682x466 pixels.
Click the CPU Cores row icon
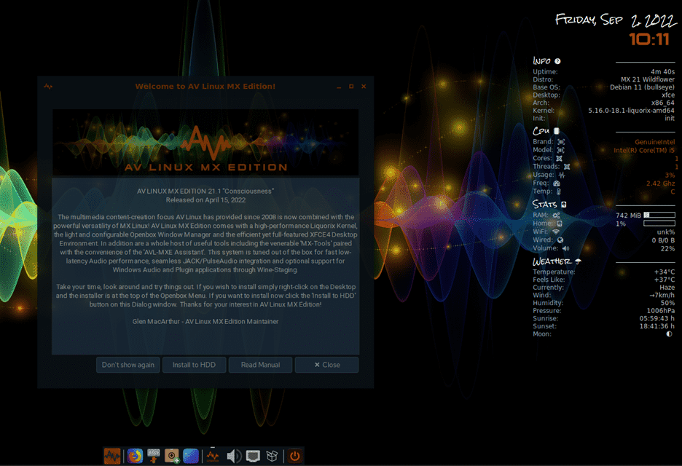pos(559,158)
